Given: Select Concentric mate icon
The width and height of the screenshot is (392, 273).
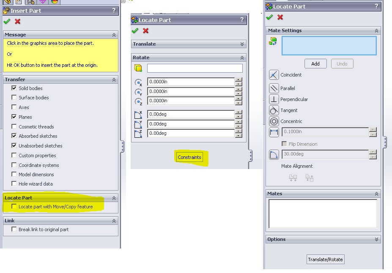Looking at the screenshot, I should [274, 121].
